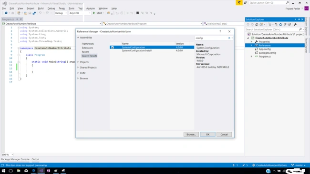Click the Solution Explorer Refresh icon
The image size is (310, 174).
(x=280, y=24)
